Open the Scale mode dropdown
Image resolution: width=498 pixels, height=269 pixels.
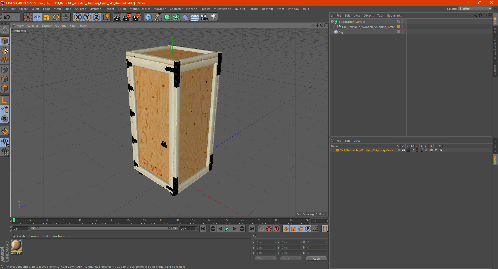pyautogui.click(x=291, y=258)
